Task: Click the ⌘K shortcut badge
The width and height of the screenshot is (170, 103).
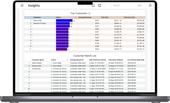Action: tap(140, 6)
